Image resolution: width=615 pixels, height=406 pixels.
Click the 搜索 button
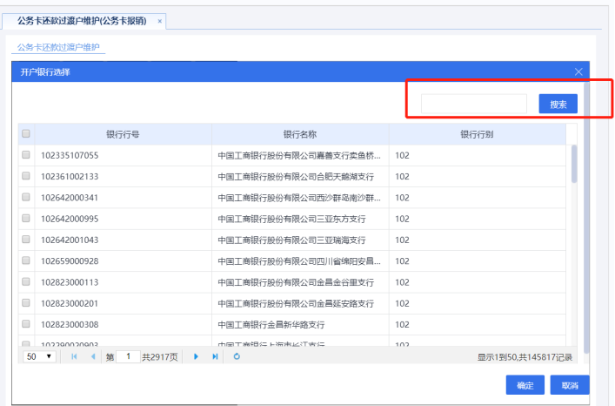coord(558,104)
